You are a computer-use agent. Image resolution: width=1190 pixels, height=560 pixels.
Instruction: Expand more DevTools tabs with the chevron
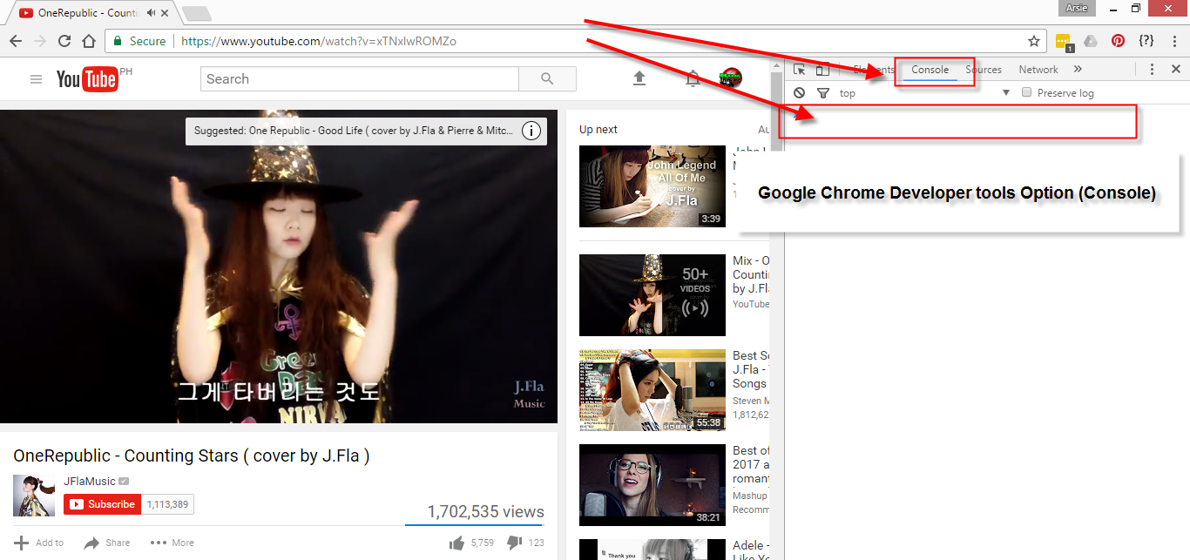[x=1078, y=70]
